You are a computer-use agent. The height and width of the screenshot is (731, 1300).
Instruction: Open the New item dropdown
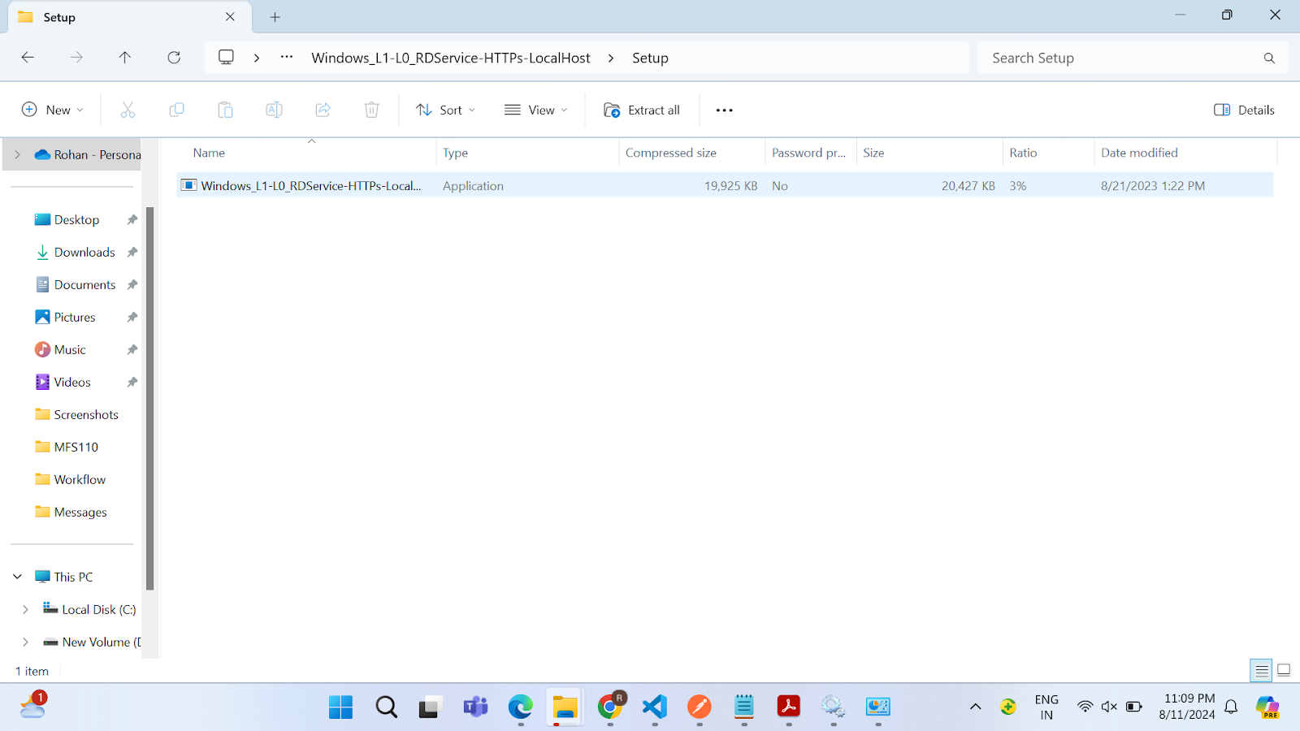click(x=52, y=110)
